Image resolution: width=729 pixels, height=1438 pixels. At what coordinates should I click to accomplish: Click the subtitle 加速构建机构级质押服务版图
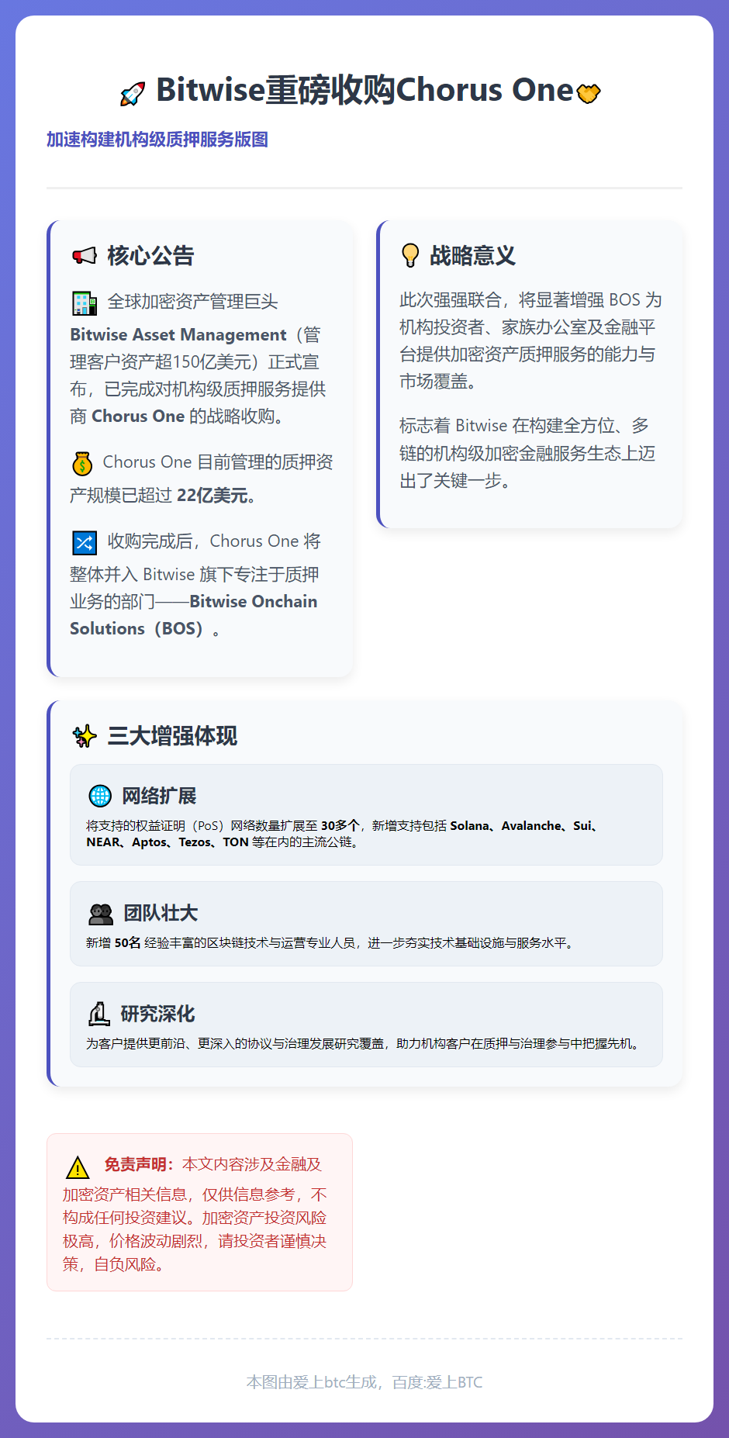[x=157, y=140]
